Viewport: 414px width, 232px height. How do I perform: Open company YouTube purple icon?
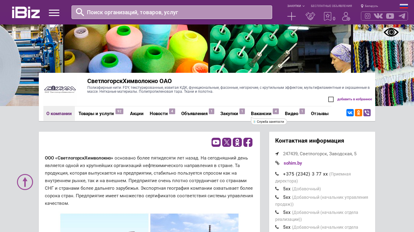216,142
